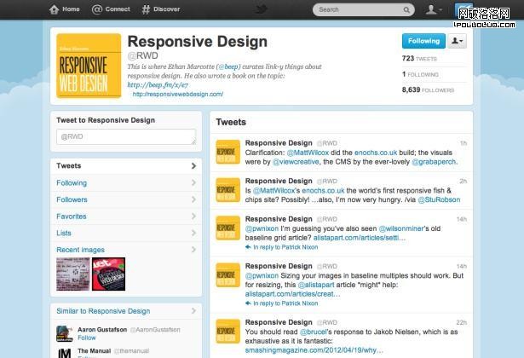Follow Aaron Gustafson
The image size is (524, 358).
click(87, 338)
